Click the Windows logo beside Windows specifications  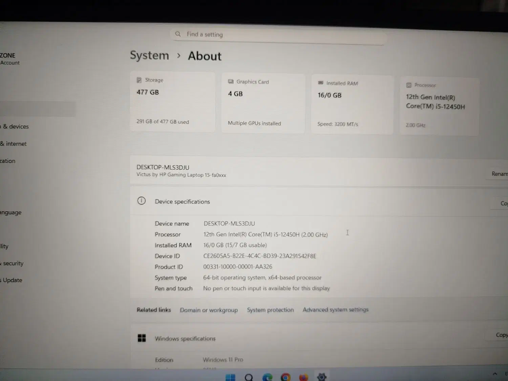(142, 338)
